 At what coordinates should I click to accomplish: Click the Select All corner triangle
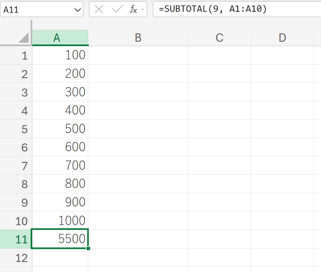[x=23, y=38]
